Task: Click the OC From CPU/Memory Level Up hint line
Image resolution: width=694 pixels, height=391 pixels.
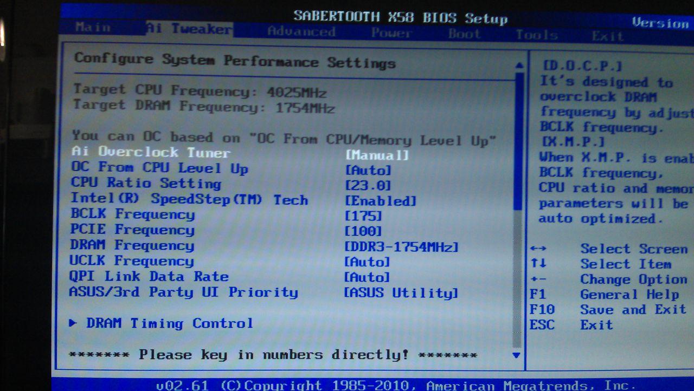Action: (285, 138)
